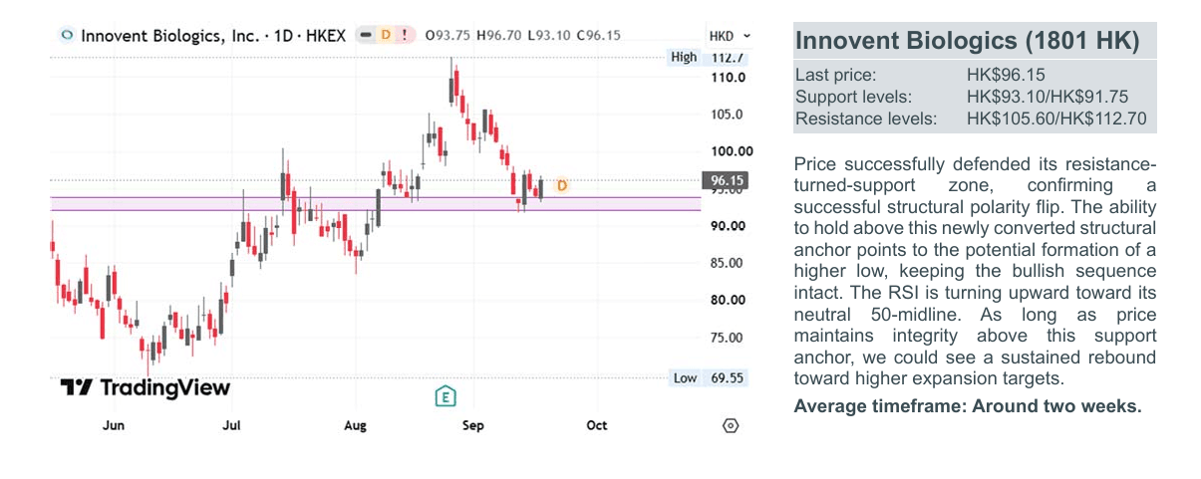Click the D badge in chart header

coord(386,35)
